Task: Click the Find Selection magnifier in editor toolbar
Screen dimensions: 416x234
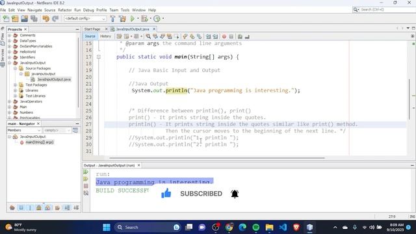Action: tap(148, 36)
